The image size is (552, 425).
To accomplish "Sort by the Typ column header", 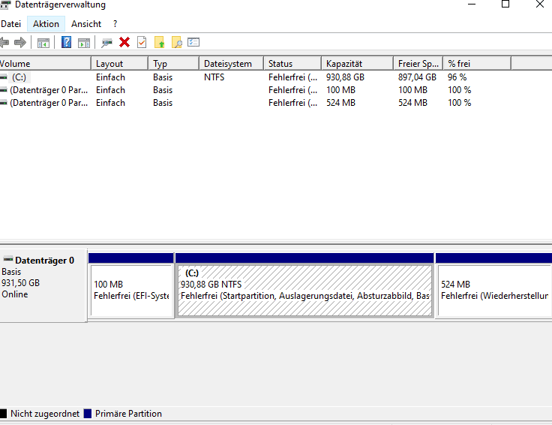I will click(x=173, y=63).
